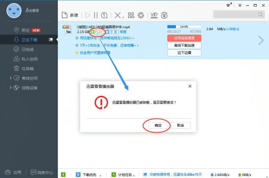
Task: Click the money bag toolbar icon
Action: coord(164,15)
